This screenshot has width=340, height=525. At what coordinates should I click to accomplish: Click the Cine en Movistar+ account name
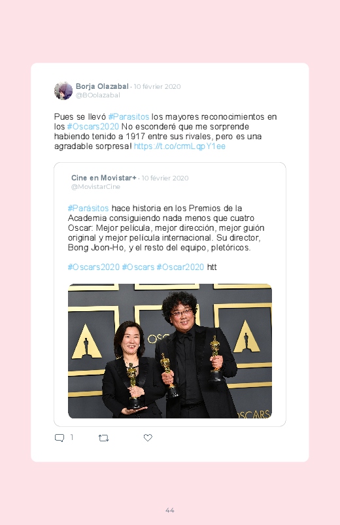coord(104,178)
